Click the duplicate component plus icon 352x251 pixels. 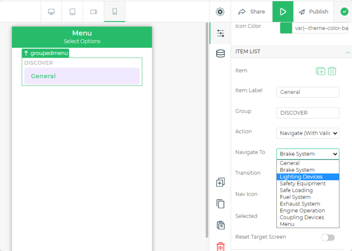[220, 182]
